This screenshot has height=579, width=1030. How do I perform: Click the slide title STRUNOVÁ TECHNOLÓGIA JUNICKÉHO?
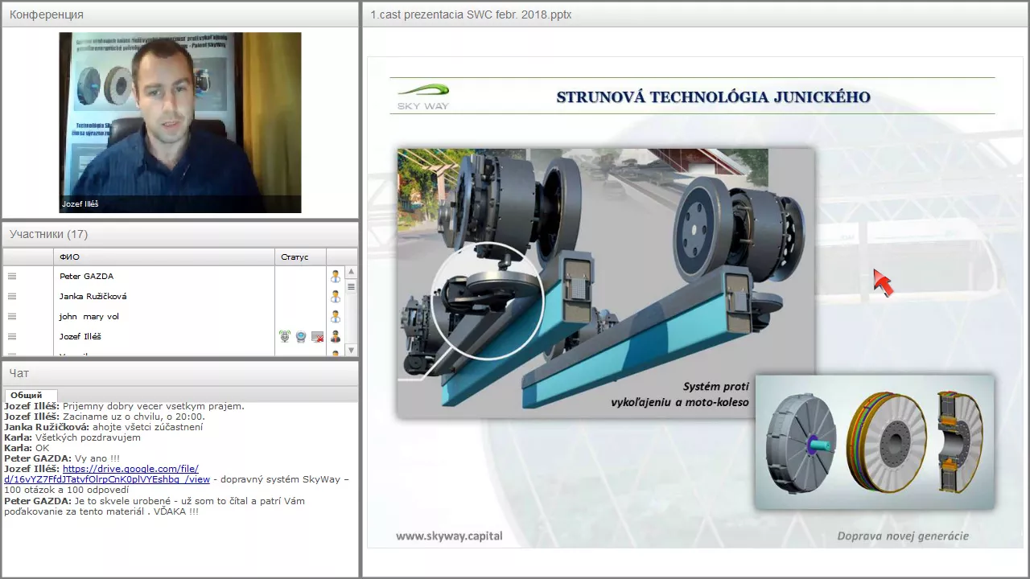click(713, 97)
